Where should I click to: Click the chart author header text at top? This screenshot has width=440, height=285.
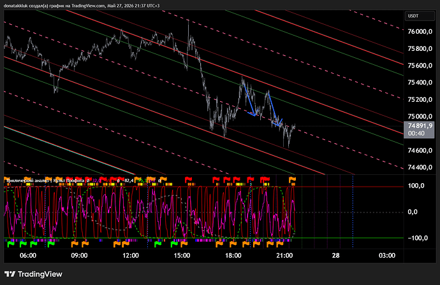(x=82, y=6)
